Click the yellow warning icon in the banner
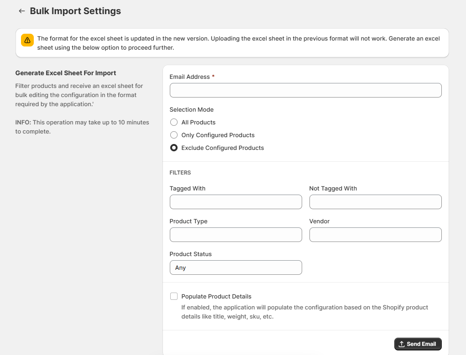Screen dimensions: 466x355 point(27,40)
